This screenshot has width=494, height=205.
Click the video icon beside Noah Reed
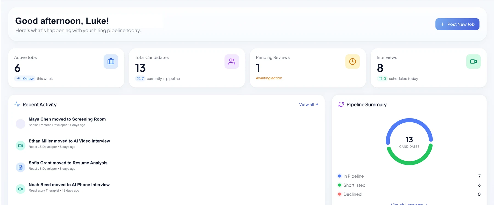click(x=21, y=189)
